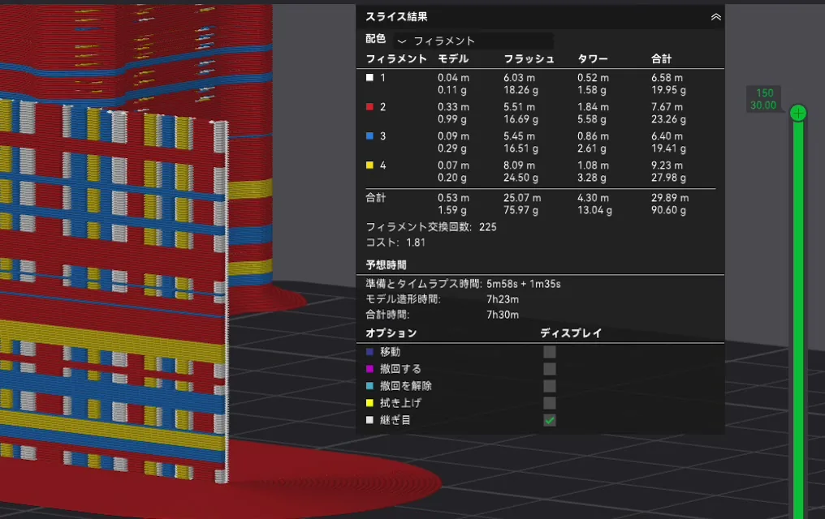Click the blue filament 3 color swatch
Screen dimensions: 825x519
370,135
